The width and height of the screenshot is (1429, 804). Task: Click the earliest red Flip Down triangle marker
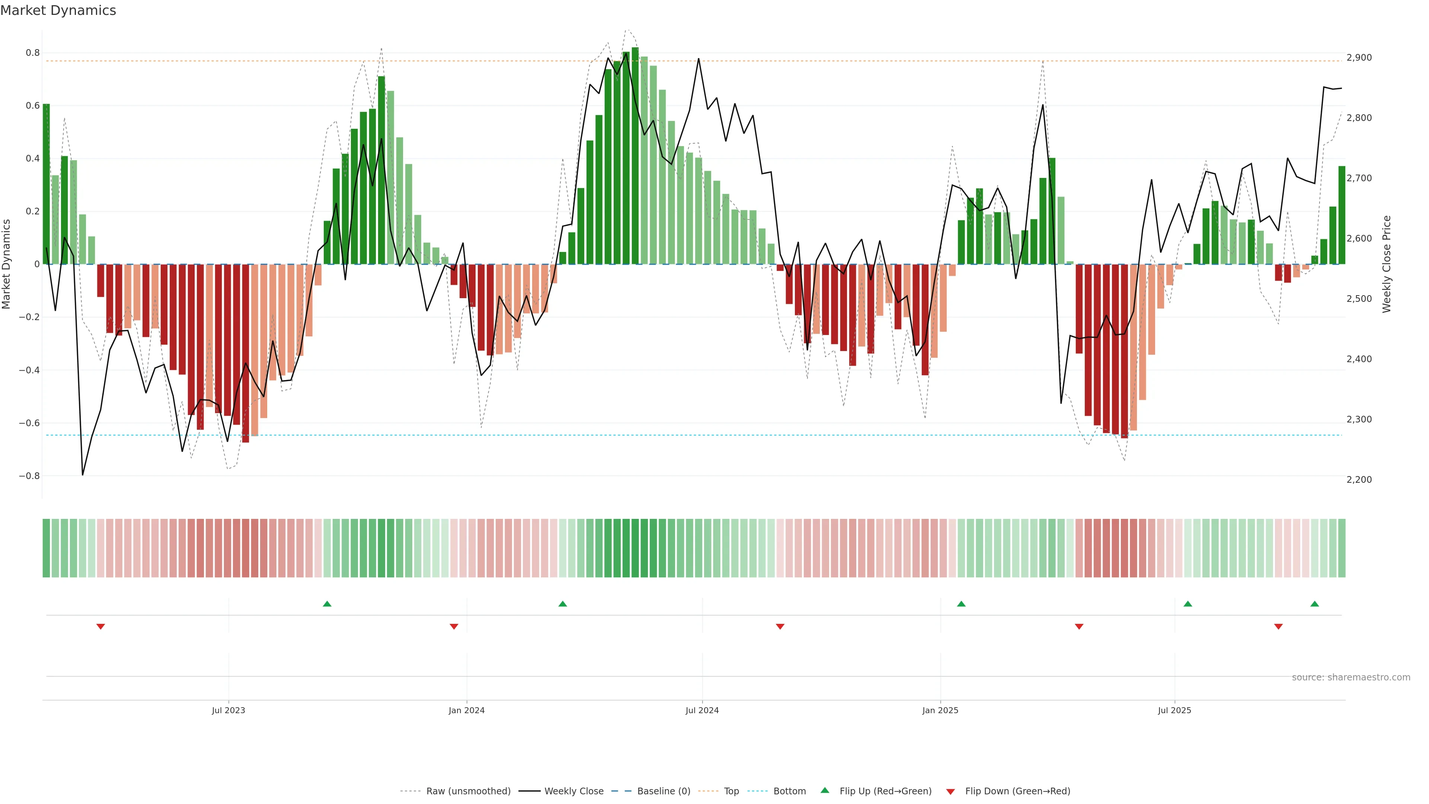pyautogui.click(x=100, y=626)
